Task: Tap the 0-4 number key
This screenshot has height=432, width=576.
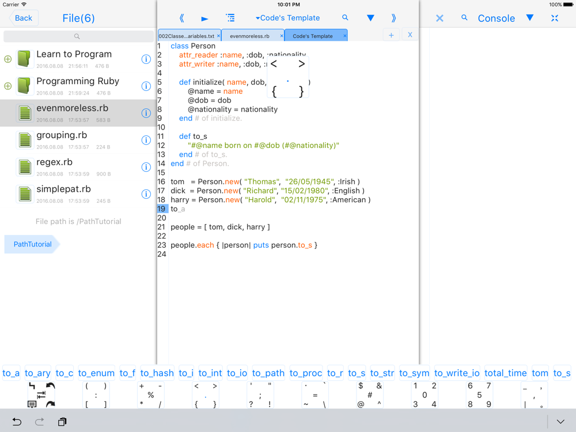Action: (x=425, y=395)
